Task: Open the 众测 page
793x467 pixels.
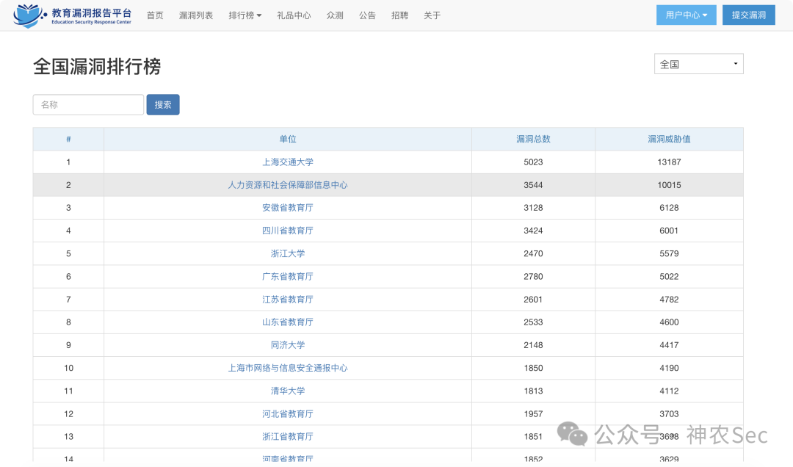Action: tap(335, 15)
